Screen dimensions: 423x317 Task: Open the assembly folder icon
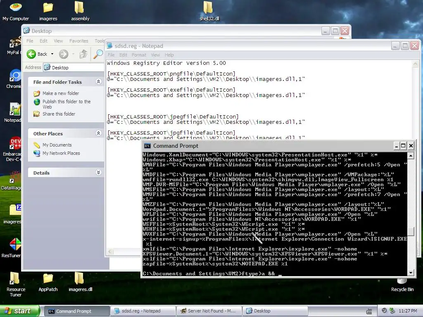[x=80, y=11]
